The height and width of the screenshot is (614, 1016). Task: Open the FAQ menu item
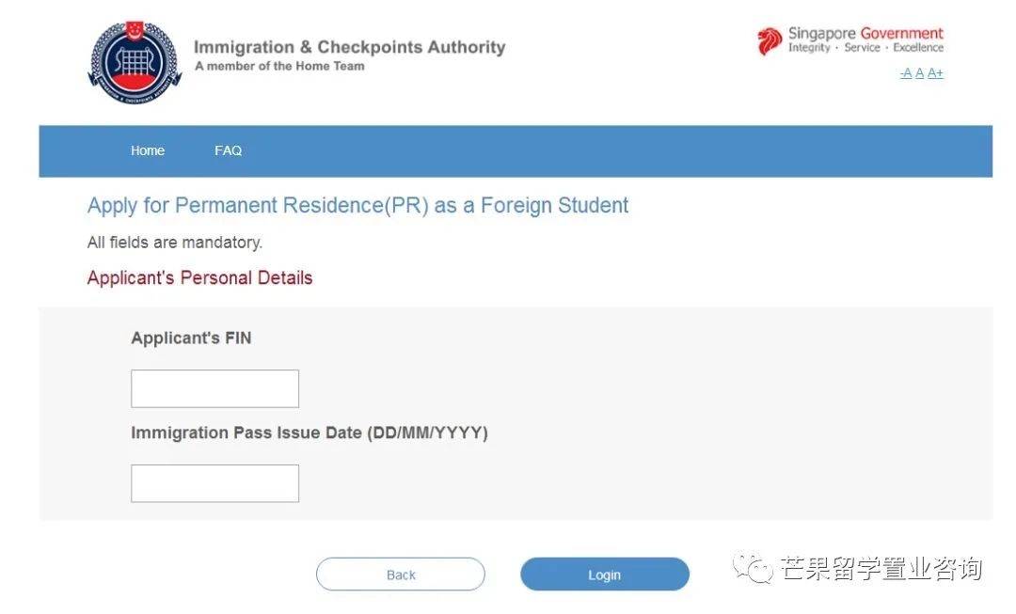(228, 150)
